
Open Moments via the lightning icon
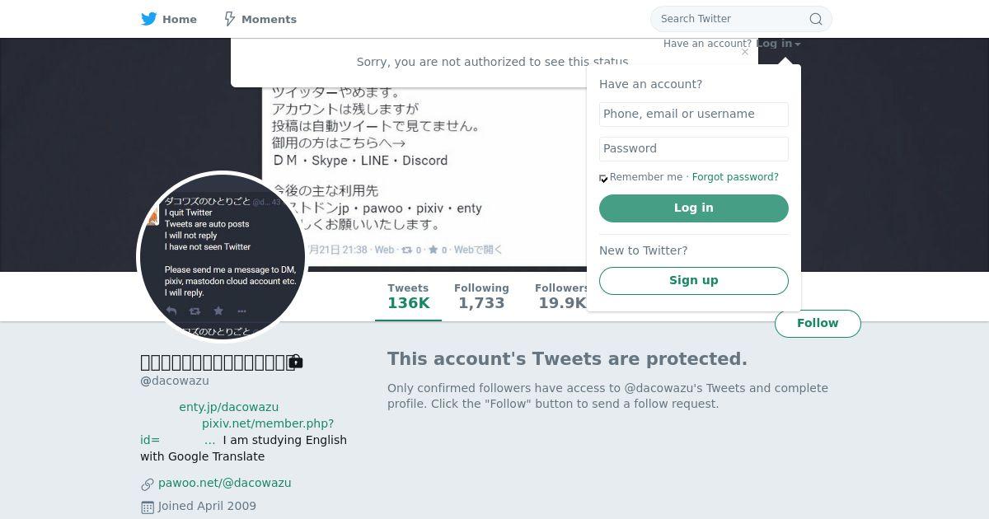tap(230, 19)
